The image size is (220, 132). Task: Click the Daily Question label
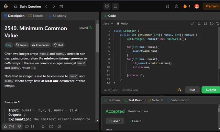[x=30, y=6]
